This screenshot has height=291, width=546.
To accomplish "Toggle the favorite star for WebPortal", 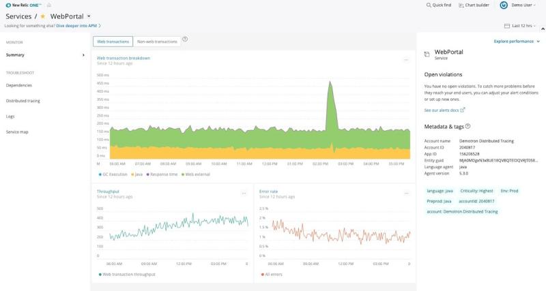I will tap(43, 16).
